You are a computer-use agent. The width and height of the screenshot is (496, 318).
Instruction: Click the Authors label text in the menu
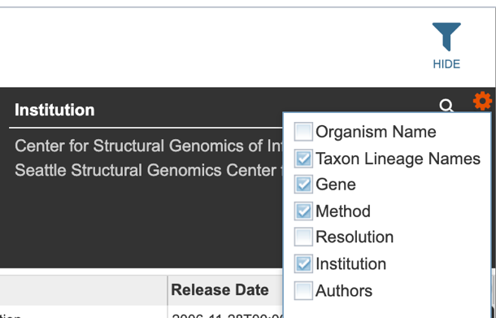coord(344,290)
